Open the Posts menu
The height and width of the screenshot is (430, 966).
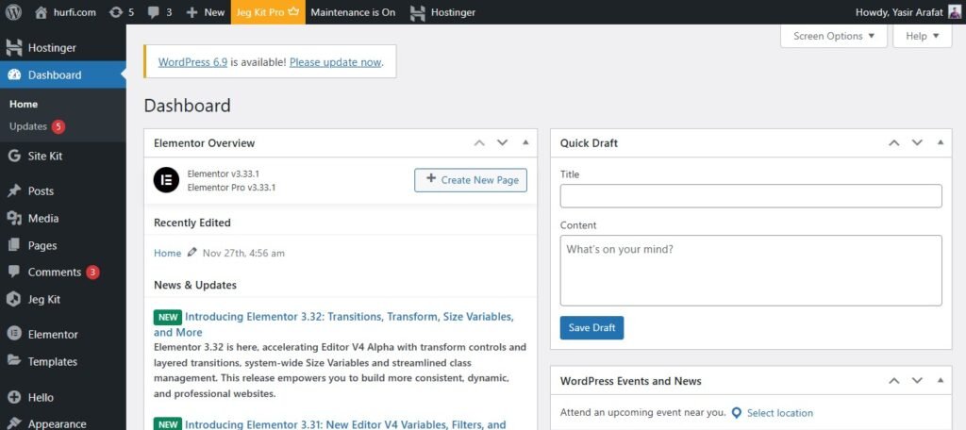pos(41,190)
